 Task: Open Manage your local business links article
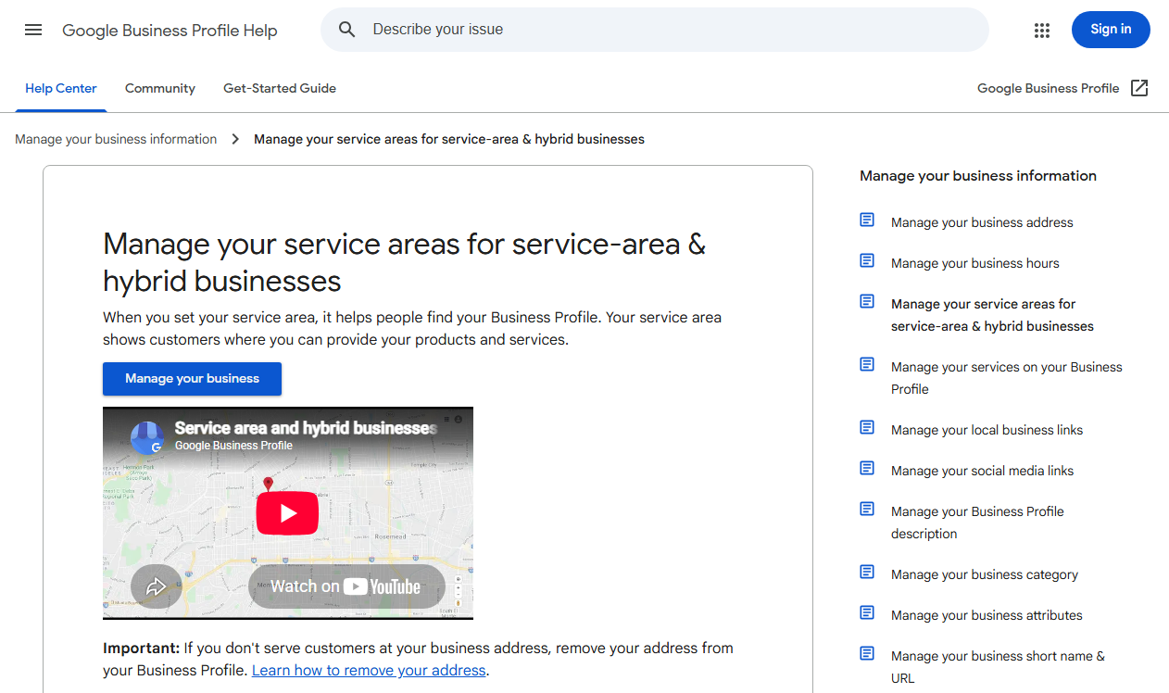(987, 430)
